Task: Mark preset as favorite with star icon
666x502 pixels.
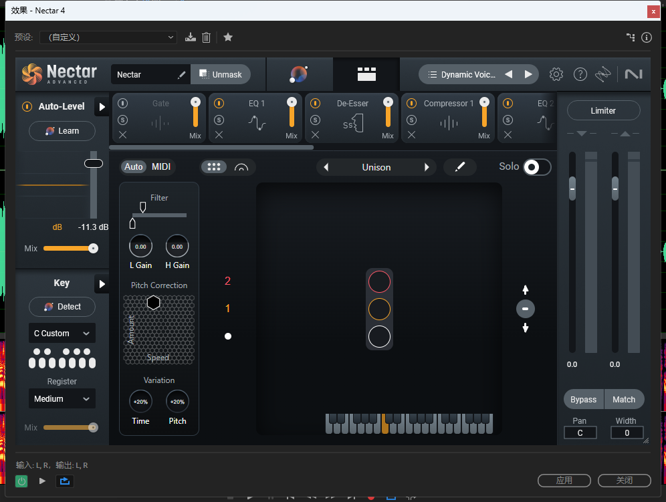Action: tap(228, 37)
